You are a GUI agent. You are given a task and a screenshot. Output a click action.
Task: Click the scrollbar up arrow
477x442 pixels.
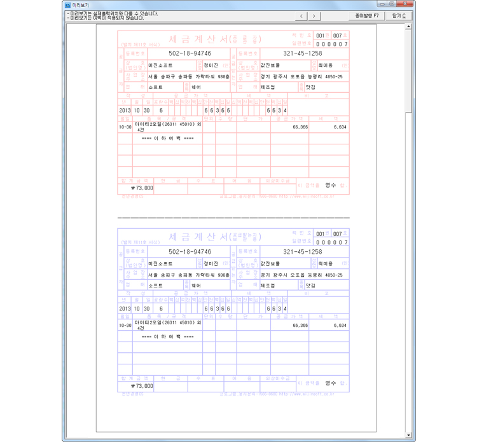pyautogui.click(x=408, y=27)
